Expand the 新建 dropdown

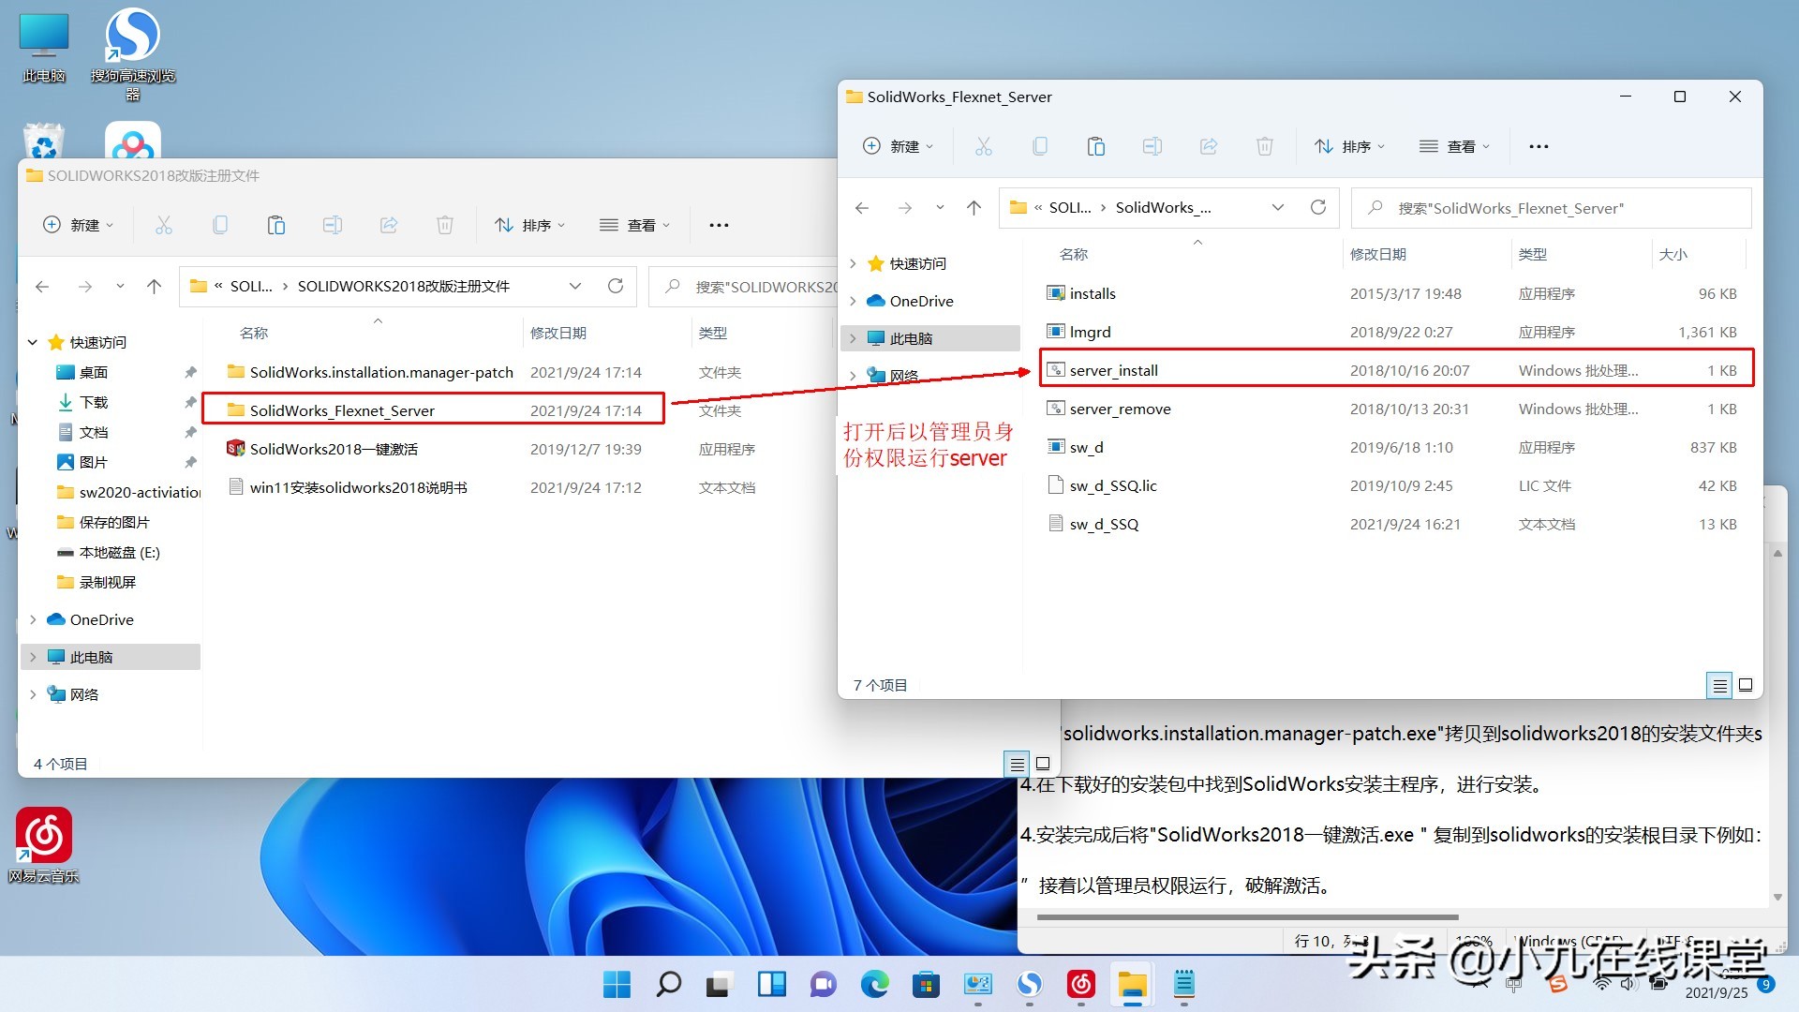click(928, 146)
